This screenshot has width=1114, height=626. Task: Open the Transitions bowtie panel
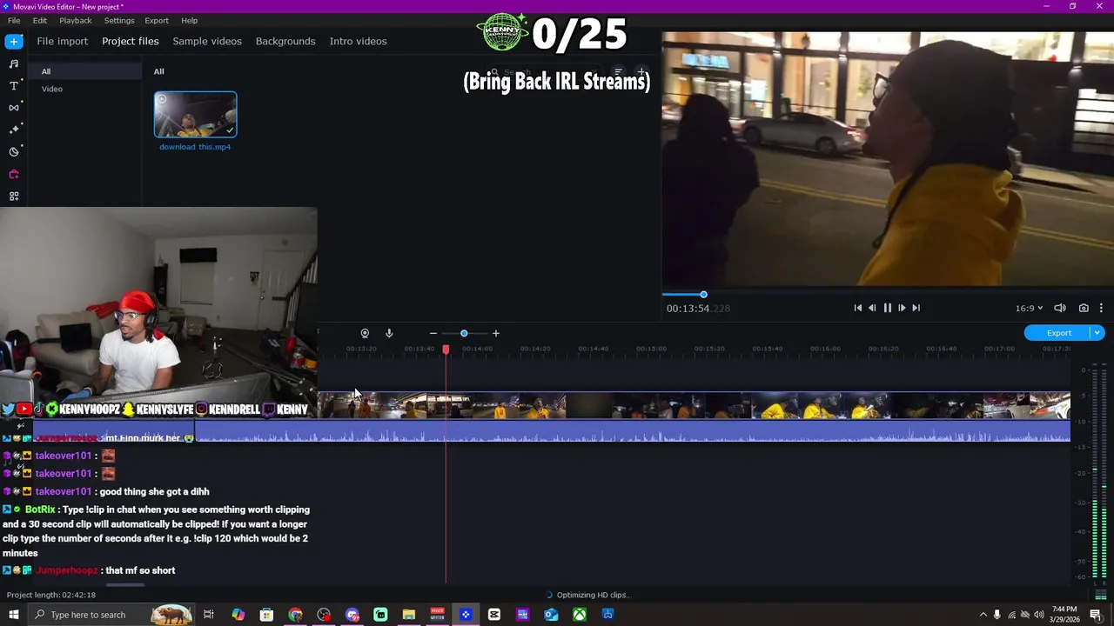[x=14, y=108]
